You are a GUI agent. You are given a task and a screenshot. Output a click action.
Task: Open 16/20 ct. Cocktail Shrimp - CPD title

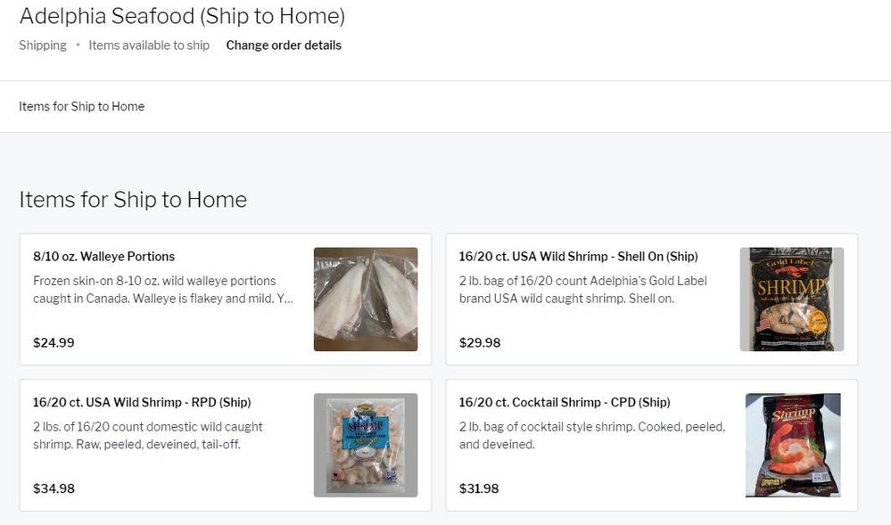(x=565, y=403)
